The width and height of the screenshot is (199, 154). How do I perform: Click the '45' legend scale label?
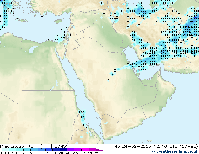[x=90, y=153]
